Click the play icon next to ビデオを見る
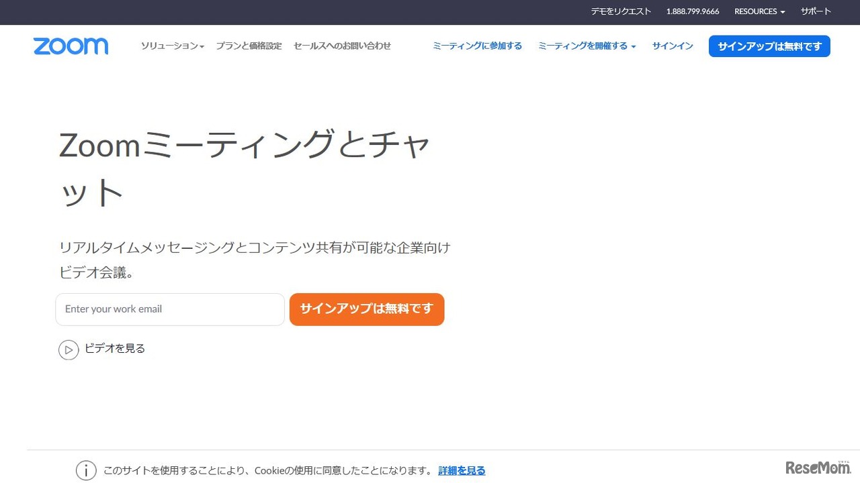 point(69,350)
